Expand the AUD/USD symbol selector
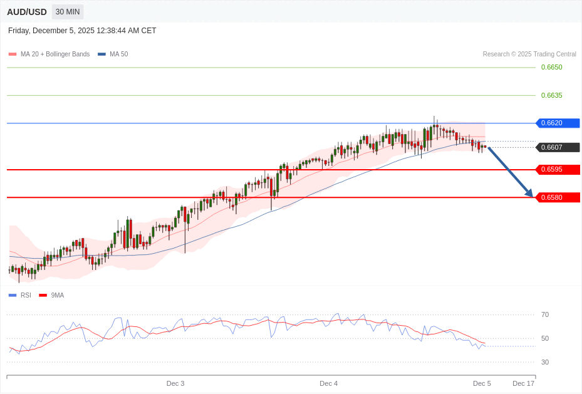This screenshot has width=582, height=394. [27, 11]
